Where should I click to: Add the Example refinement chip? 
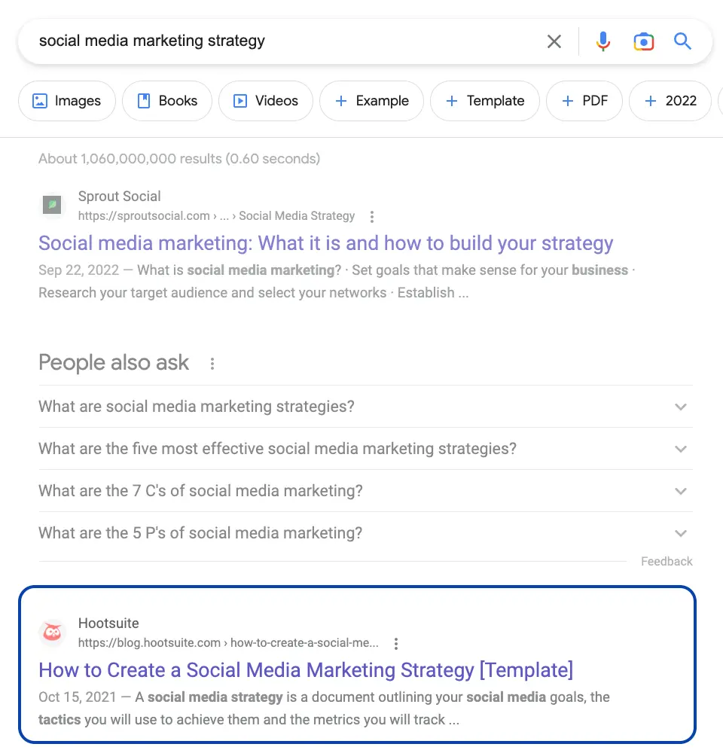(x=372, y=101)
